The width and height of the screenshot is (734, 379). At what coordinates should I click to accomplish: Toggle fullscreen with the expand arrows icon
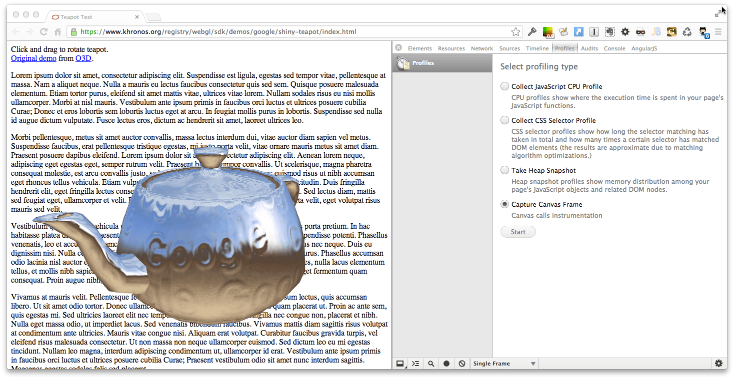click(x=718, y=13)
